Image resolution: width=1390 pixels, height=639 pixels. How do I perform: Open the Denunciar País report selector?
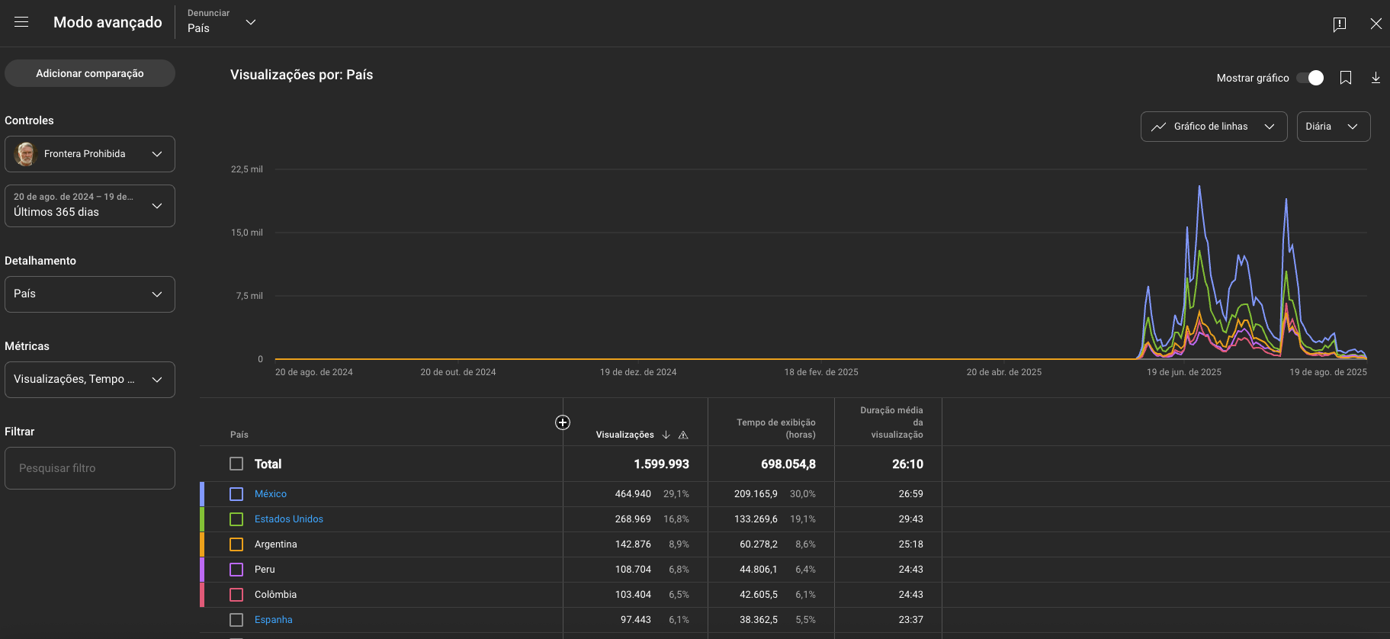point(222,22)
